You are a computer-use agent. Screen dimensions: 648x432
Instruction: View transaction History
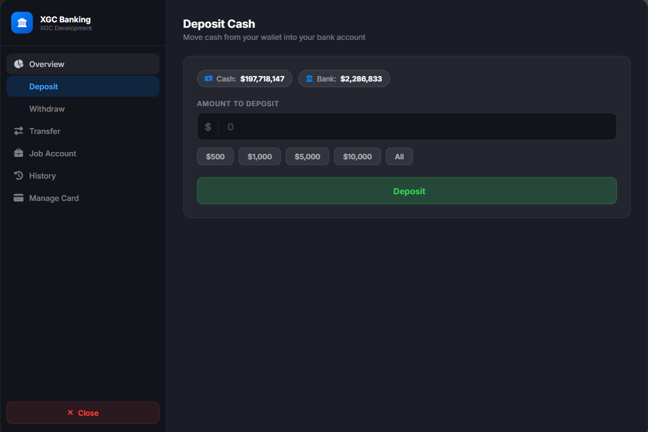pyautogui.click(x=83, y=176)
